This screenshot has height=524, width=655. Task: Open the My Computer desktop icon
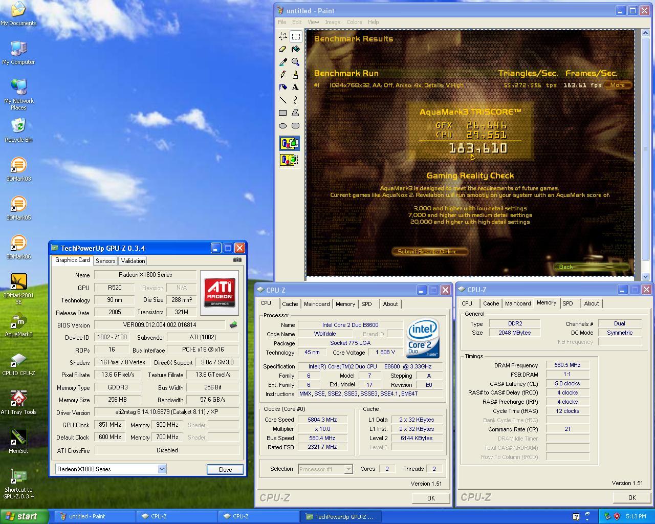coord(18,53)
